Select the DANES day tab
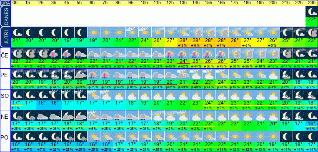 [x=5, y=17]
